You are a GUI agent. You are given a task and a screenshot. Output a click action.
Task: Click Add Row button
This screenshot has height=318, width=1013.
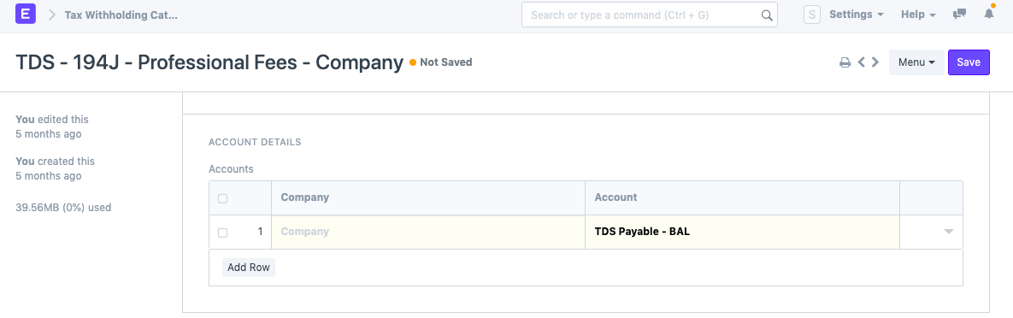249,268
